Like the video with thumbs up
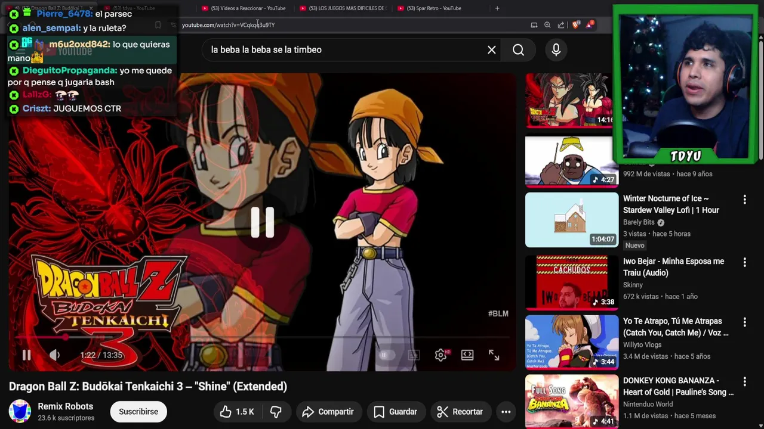 click(x=238, y=412)
